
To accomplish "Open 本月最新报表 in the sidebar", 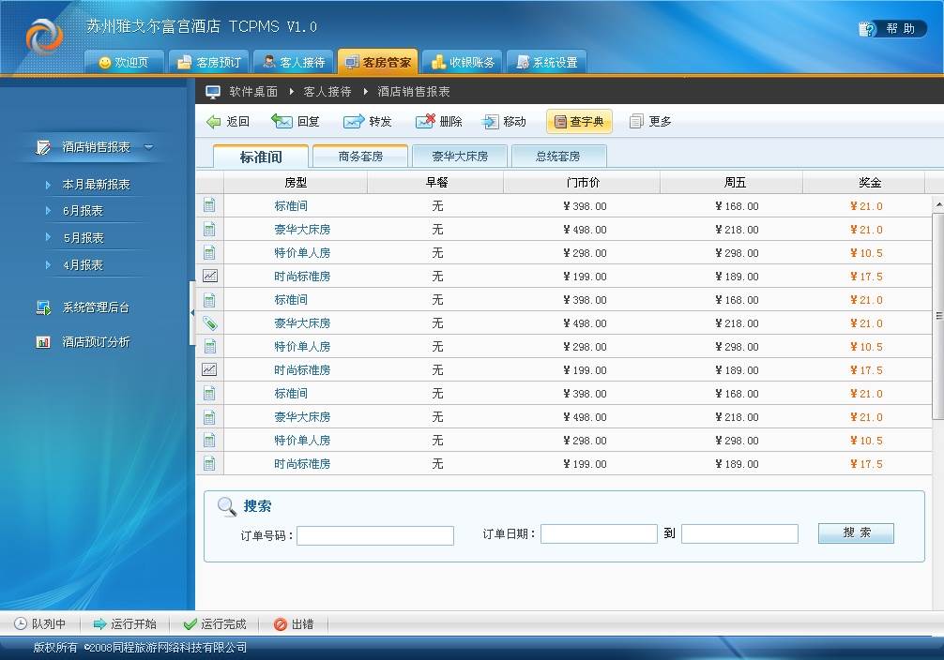I will click(97, 185).
